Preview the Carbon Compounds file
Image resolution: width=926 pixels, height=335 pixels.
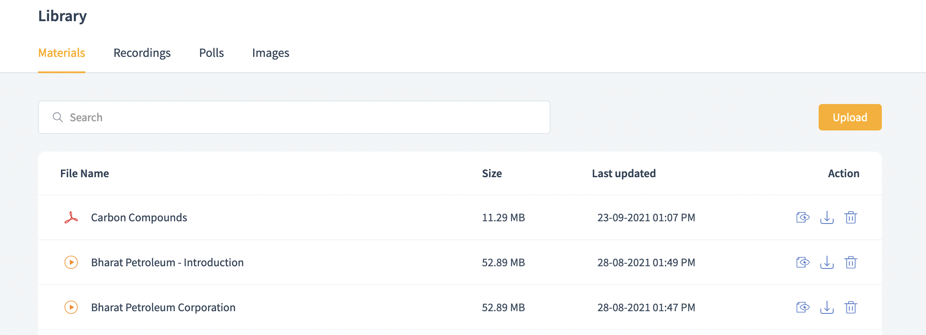803,217
